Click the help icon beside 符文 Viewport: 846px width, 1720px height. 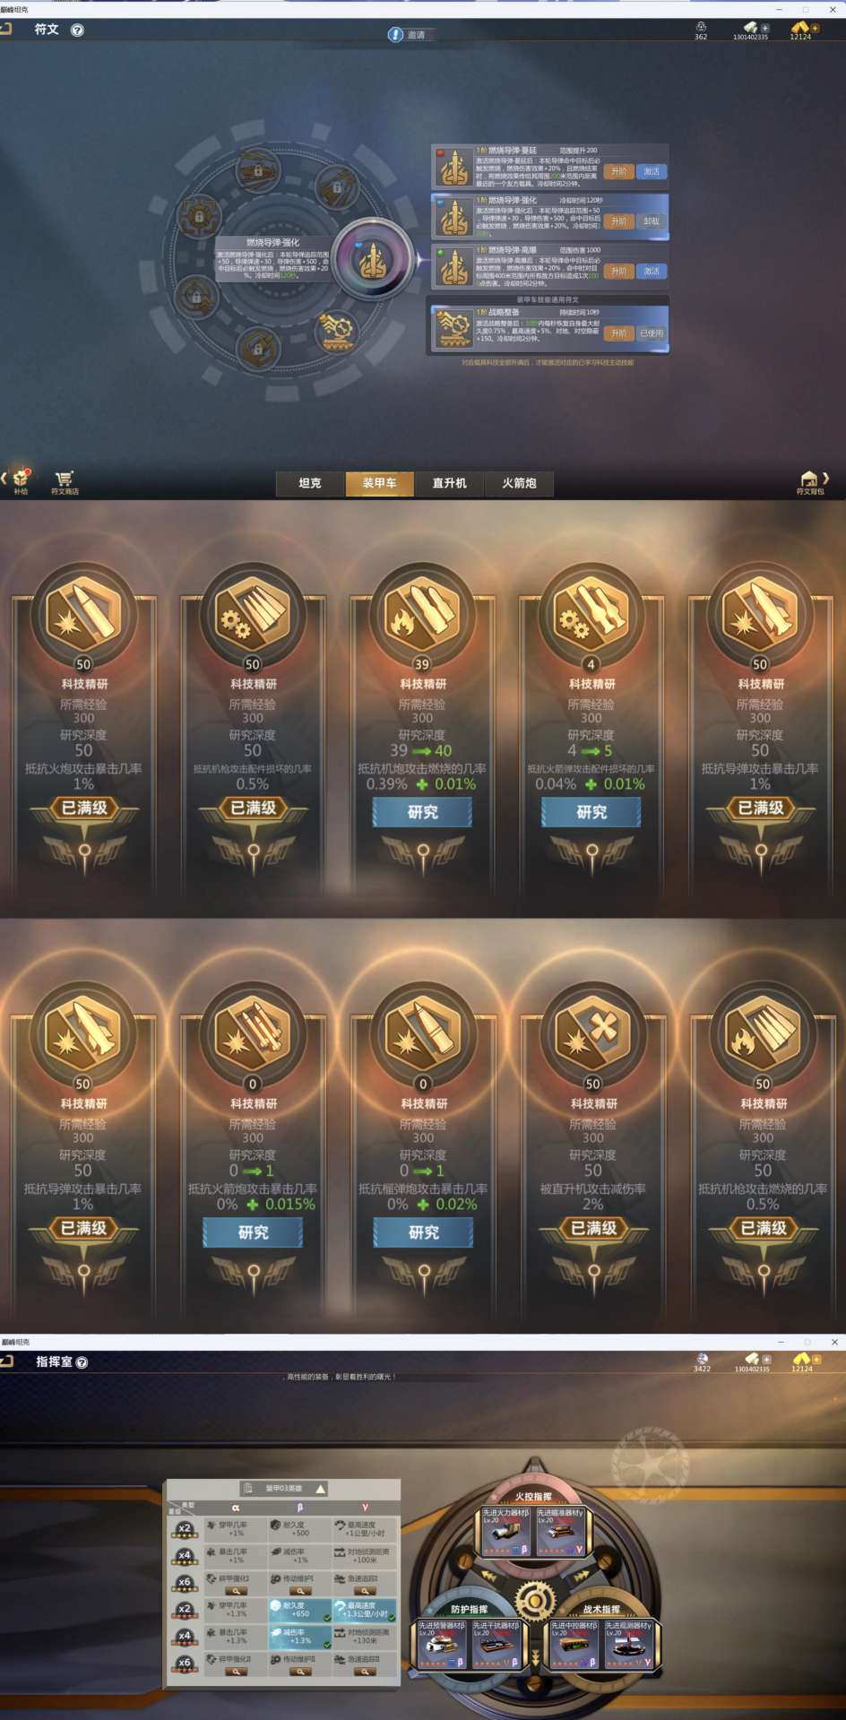(77, 30)
